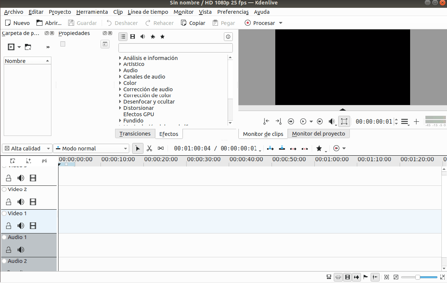Open the spacer tool in the timeline toolbar
Image resolution: width=447 pixels, height=283 pixels.
click(x=160, y=148)
